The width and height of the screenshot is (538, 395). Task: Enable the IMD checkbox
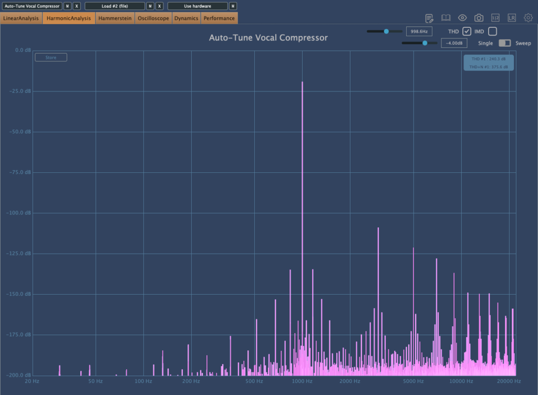[x=492, y=32]
